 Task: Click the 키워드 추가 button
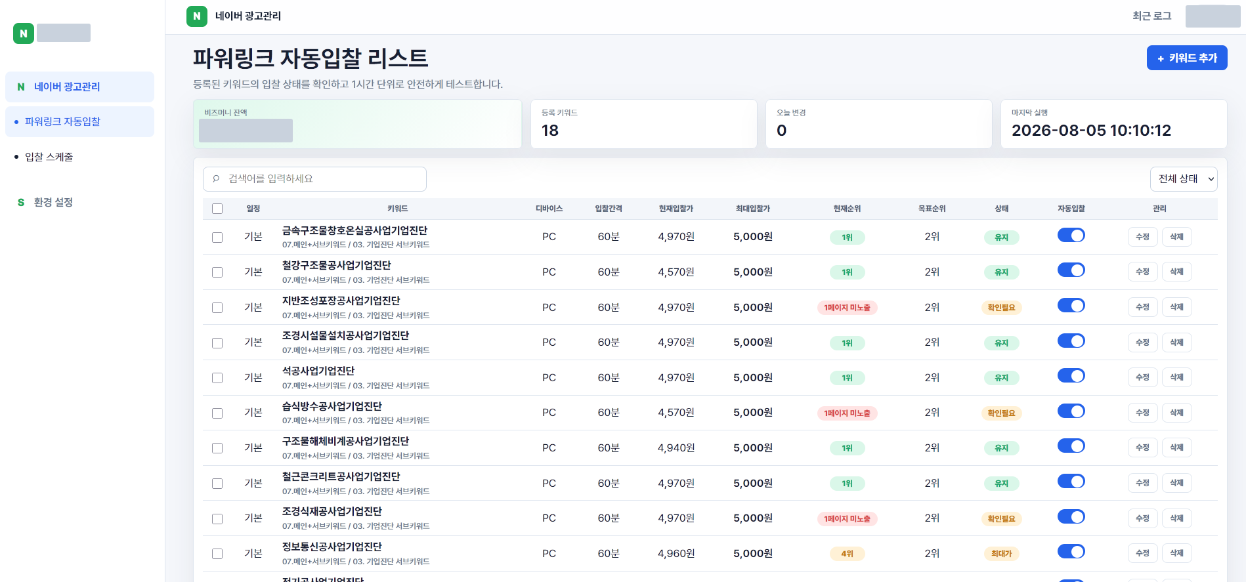(1187, 58)
